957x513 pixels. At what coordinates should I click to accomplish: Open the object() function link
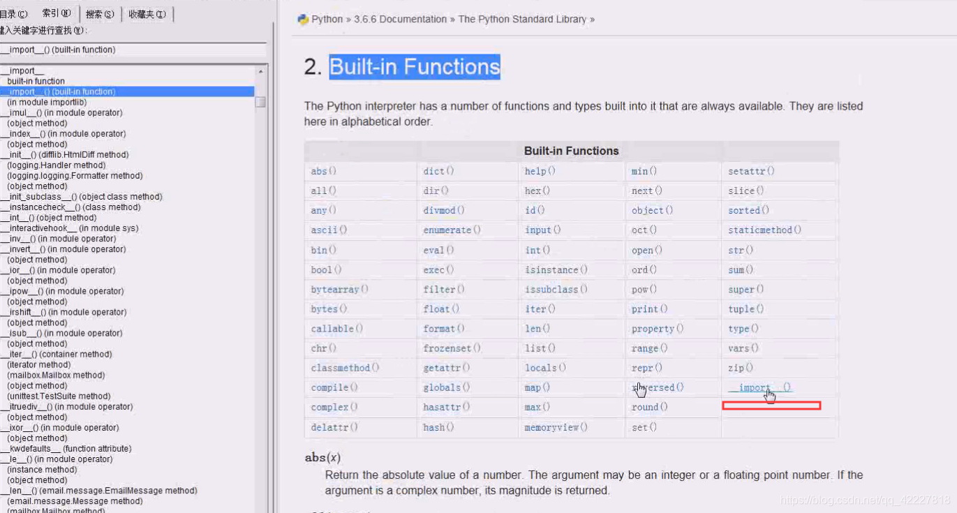[x=653, y=210]
